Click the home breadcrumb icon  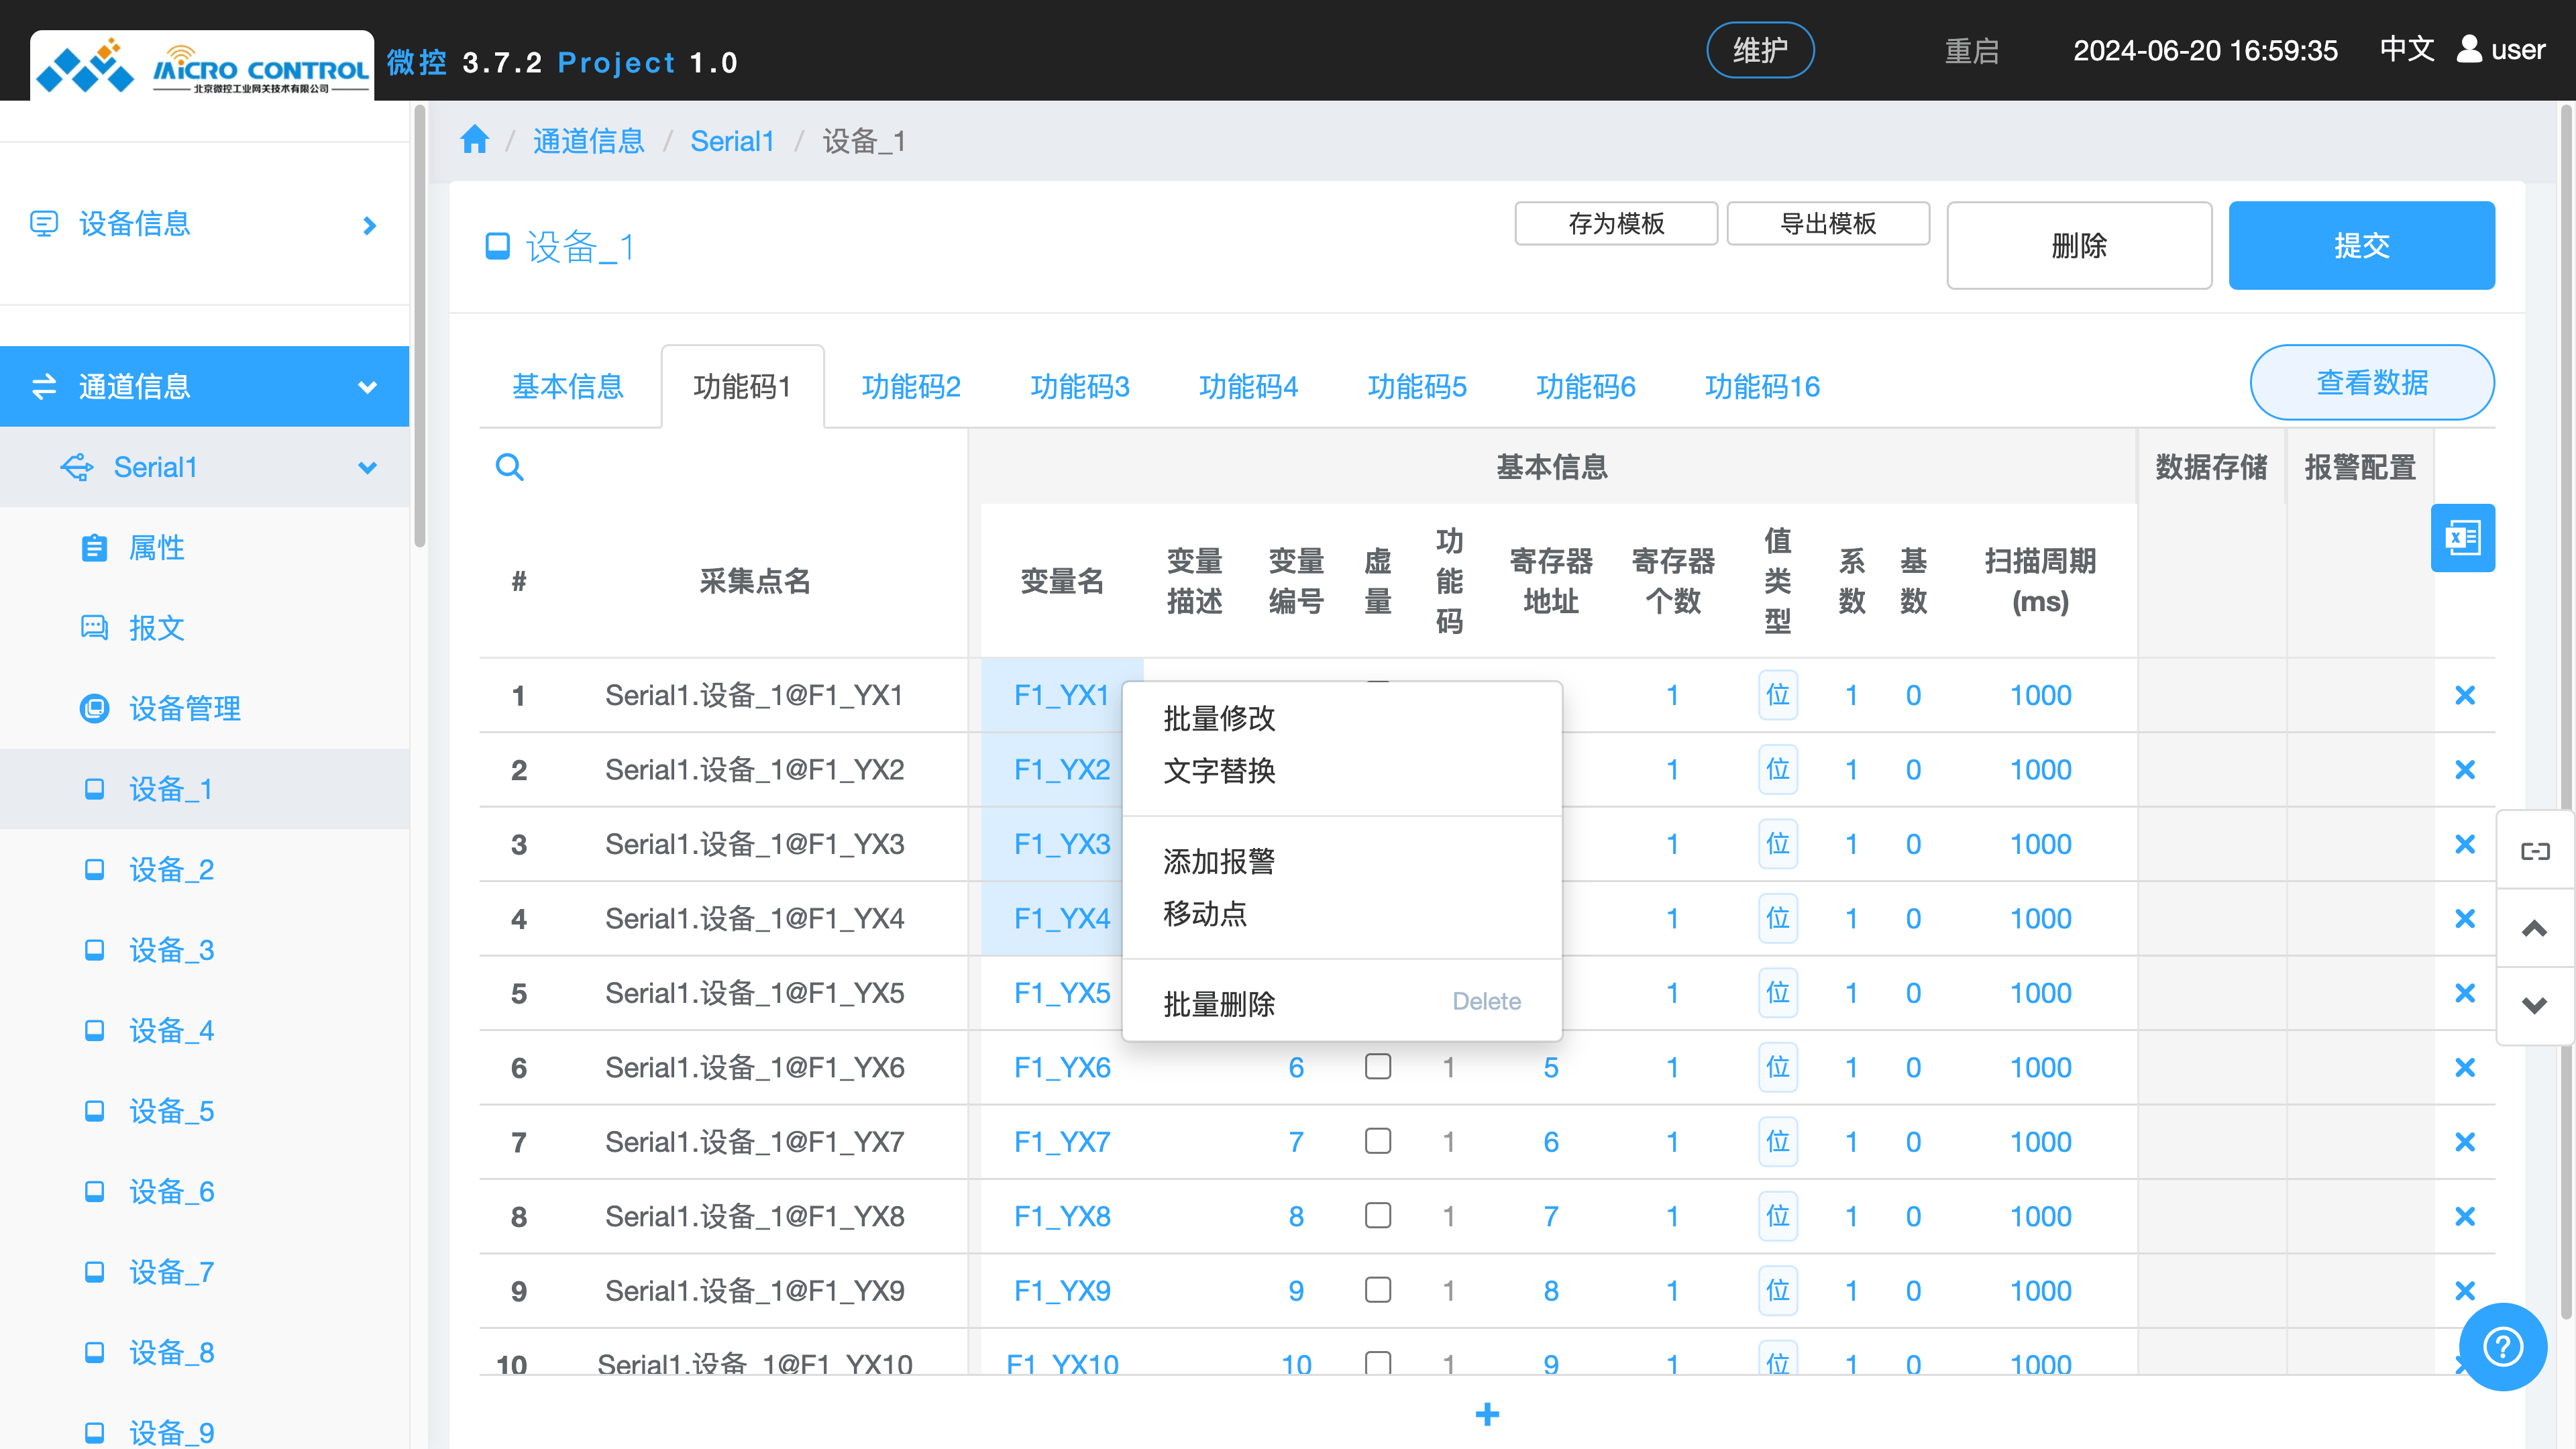pyautogui.click(x=474, y=140)
